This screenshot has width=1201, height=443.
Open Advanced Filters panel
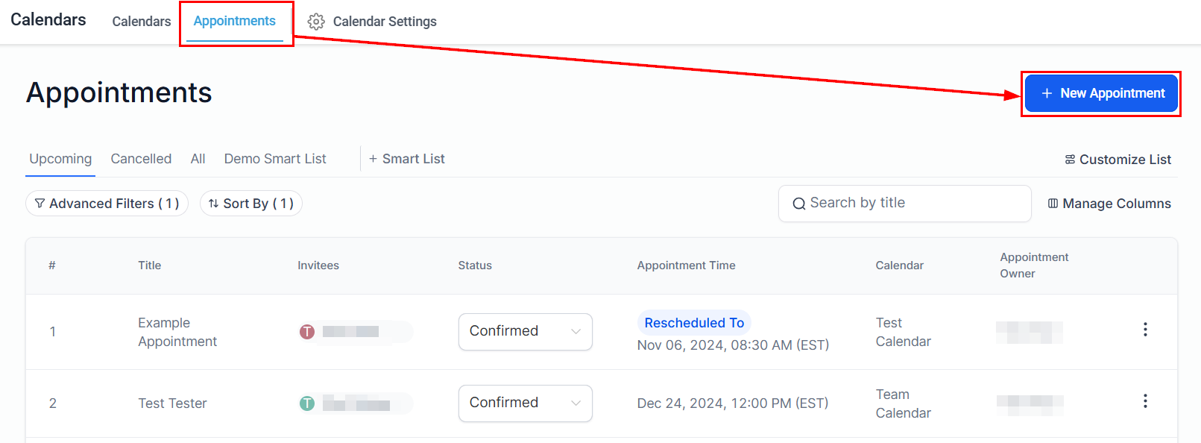coord(107,204)
